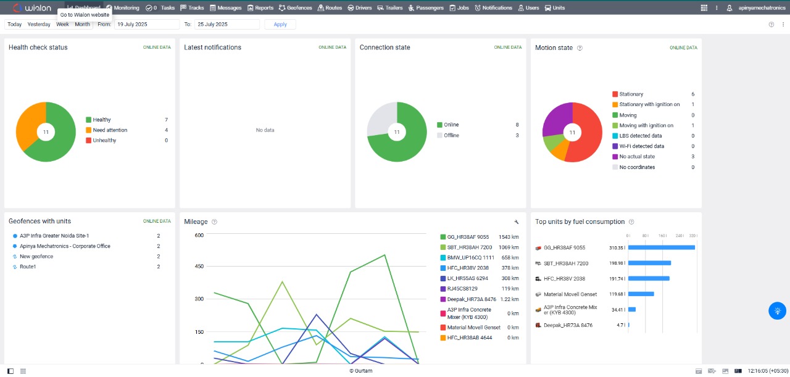
Task: Open the top bar three-dot overflow menu
Action: pos(717,8)
